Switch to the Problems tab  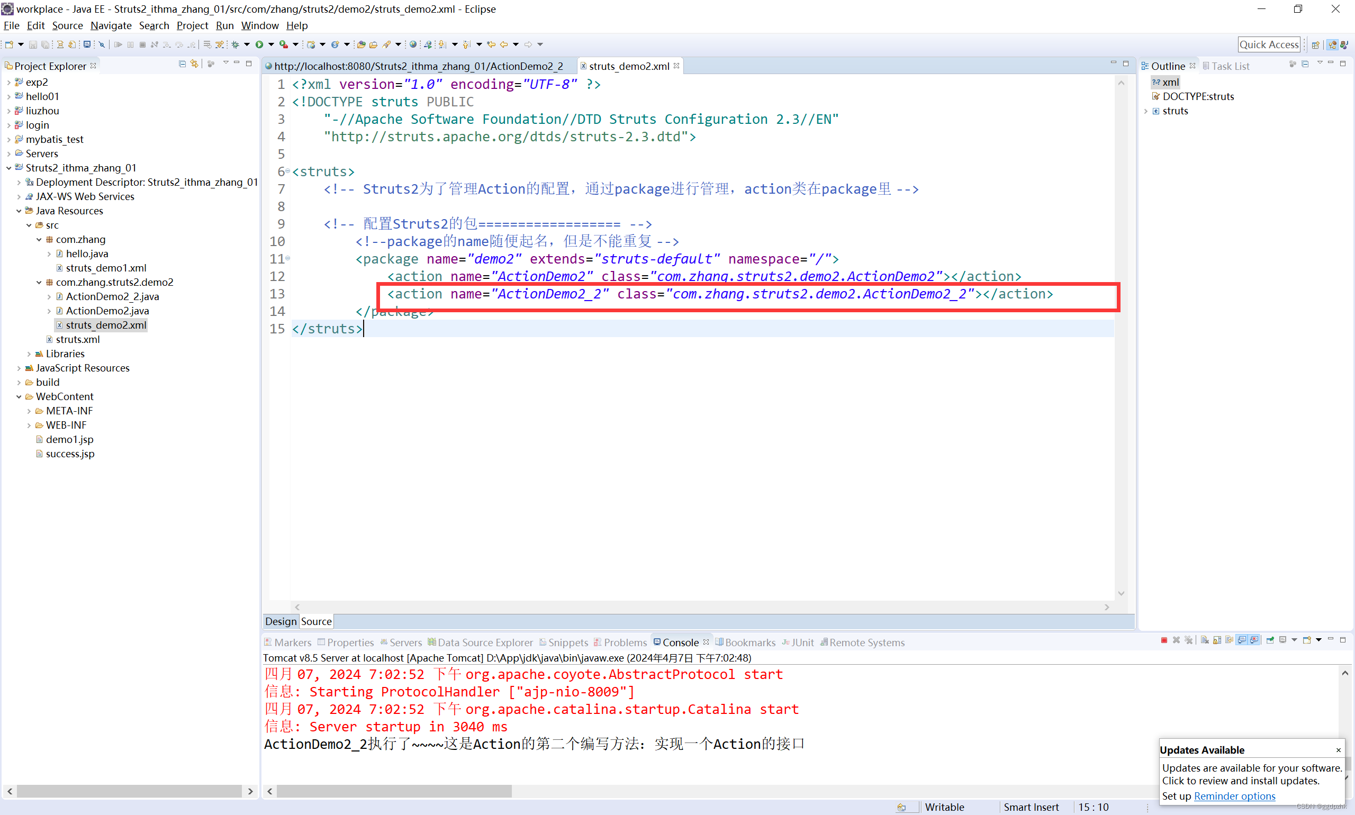(x=621, y=642)
